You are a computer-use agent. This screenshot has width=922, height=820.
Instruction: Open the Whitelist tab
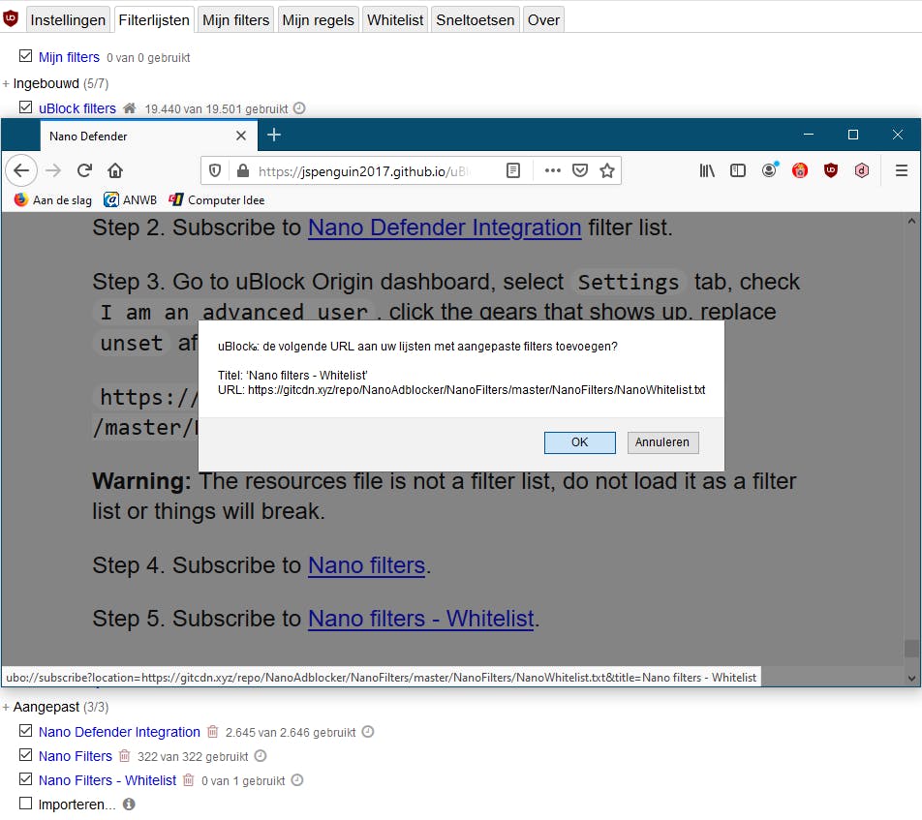[395, 20]
